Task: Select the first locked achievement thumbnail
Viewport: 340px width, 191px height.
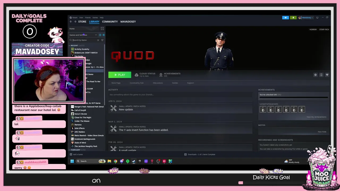Action: (x=263, y=109)
